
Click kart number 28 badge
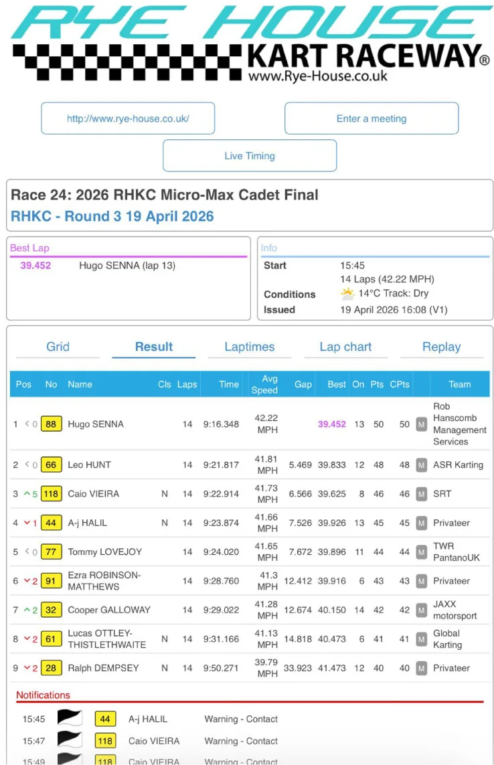(x=52, y=668)
